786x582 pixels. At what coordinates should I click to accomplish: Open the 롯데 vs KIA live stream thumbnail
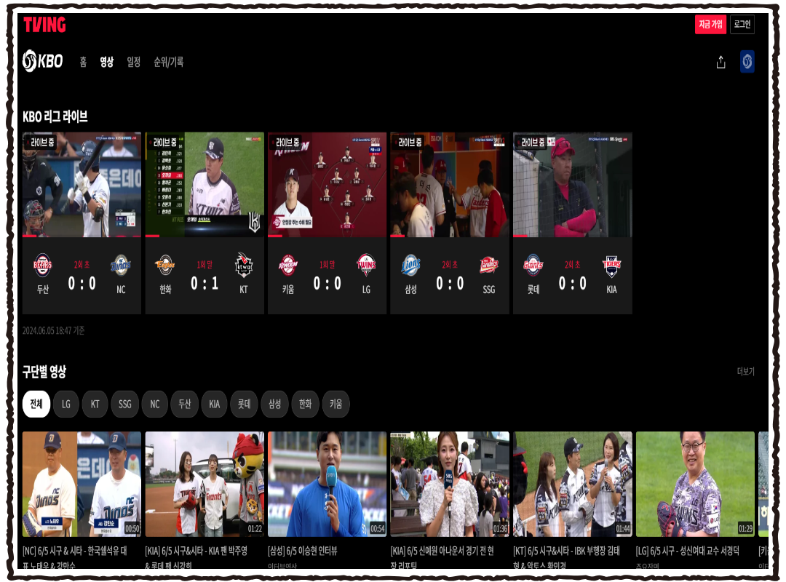(573, 185)
